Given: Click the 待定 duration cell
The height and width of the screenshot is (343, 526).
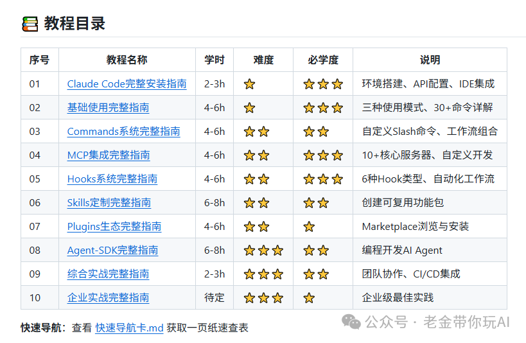Looking at the screenshot, I should (215, 298).
